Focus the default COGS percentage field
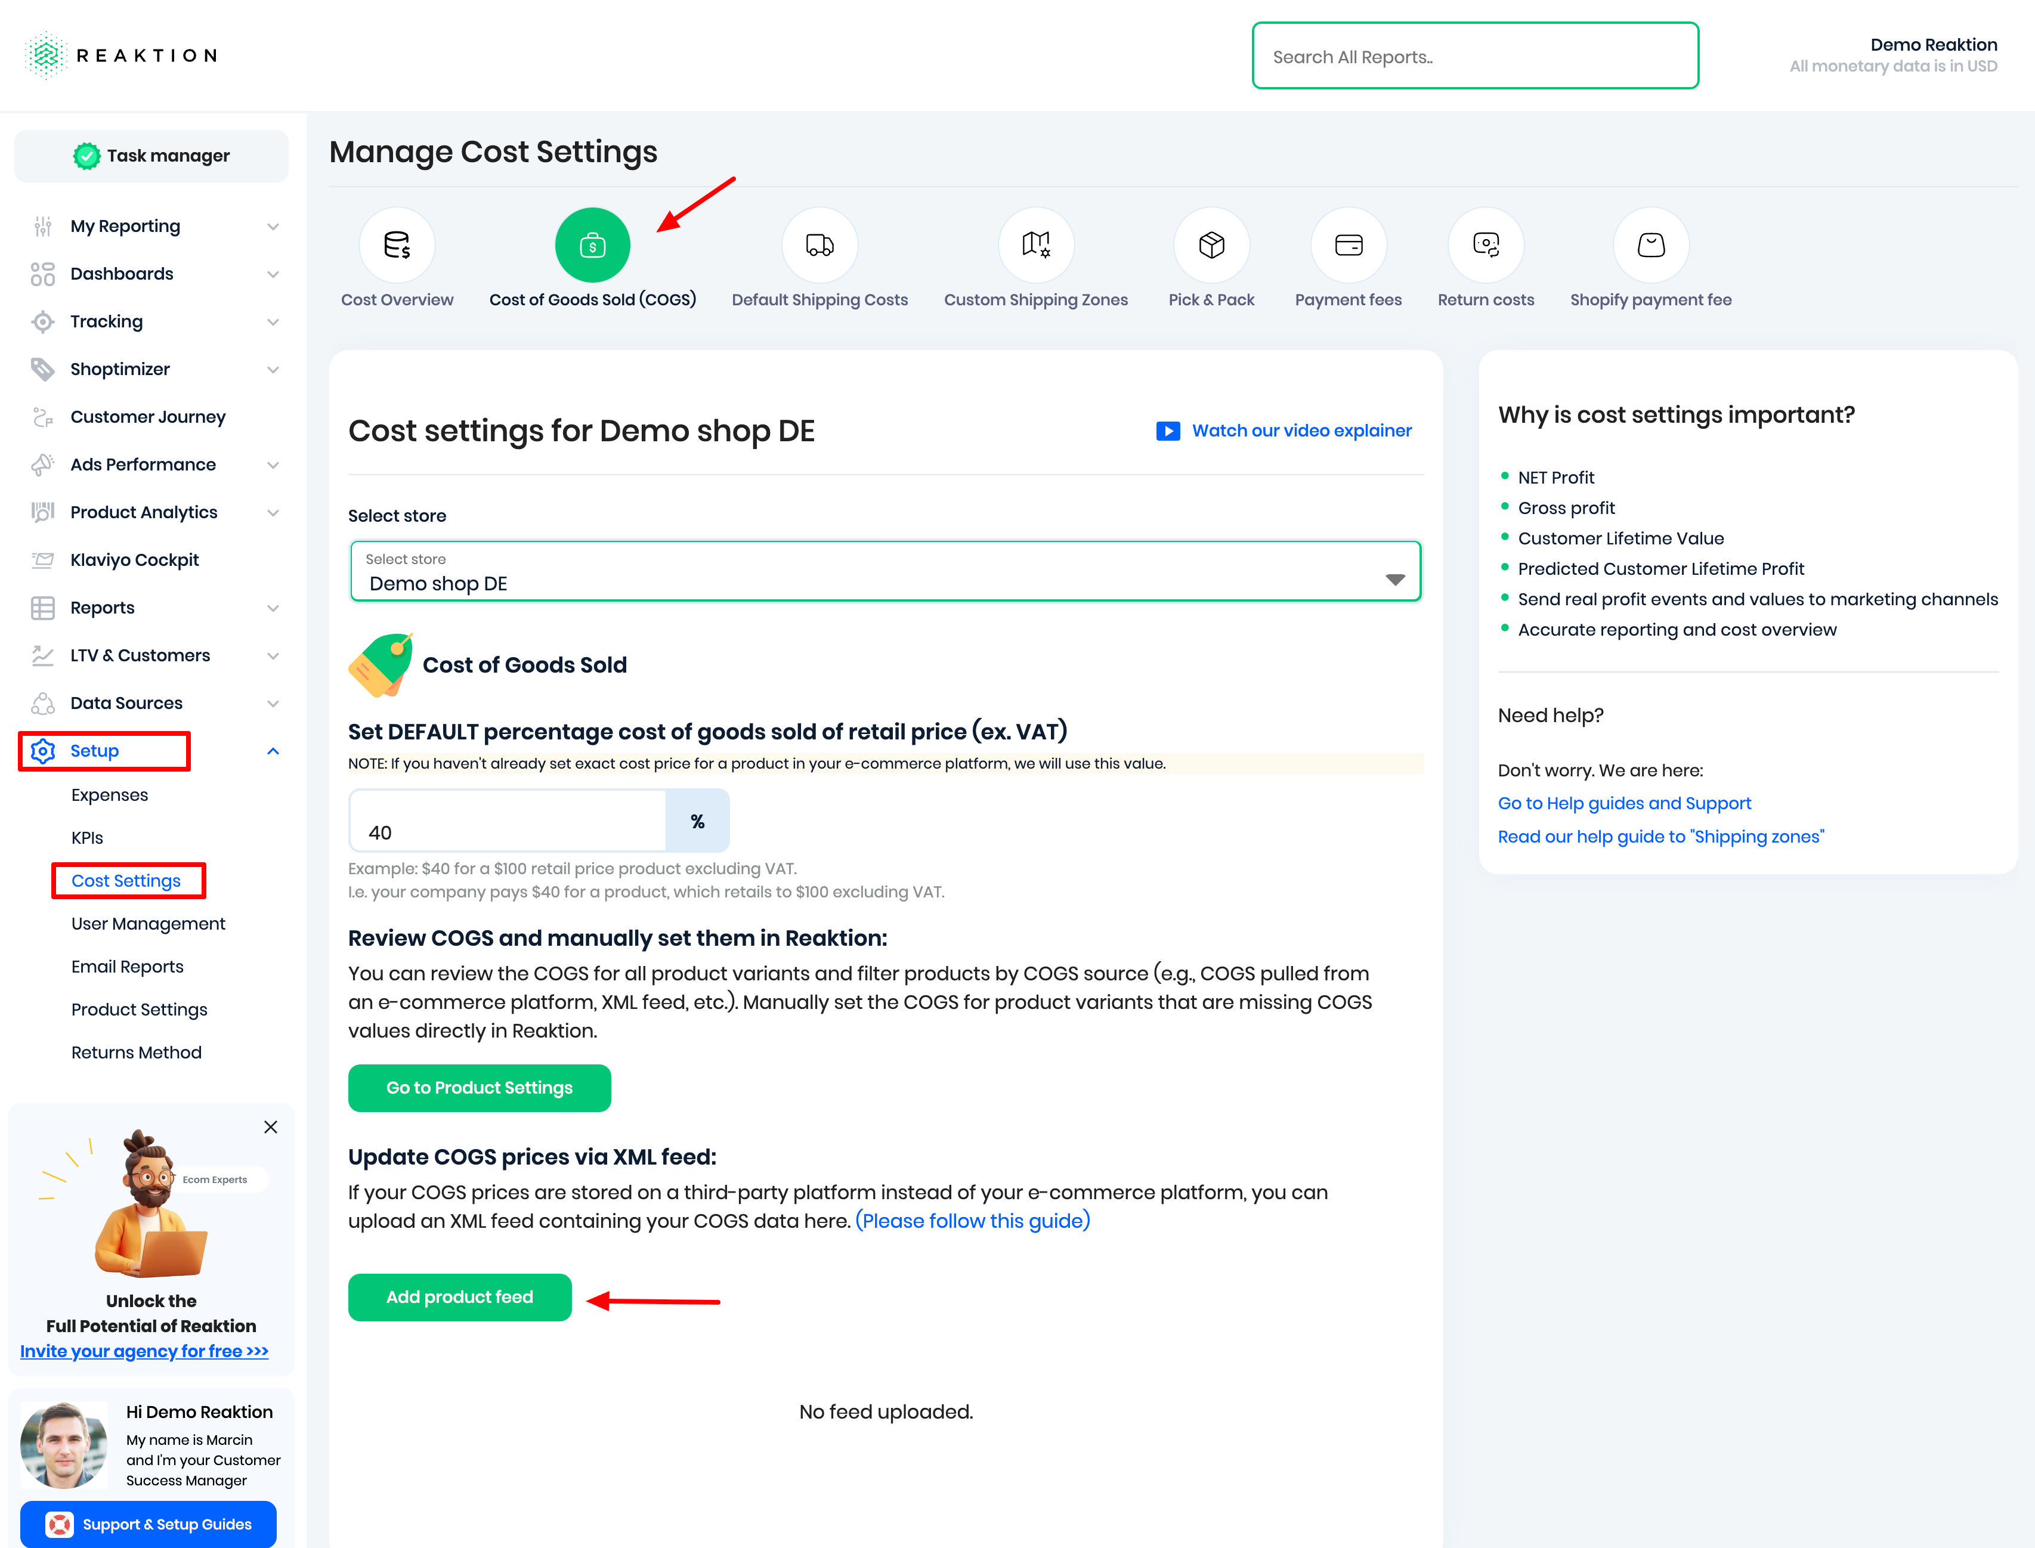Screen dimensions: 2035x1548 508,822
